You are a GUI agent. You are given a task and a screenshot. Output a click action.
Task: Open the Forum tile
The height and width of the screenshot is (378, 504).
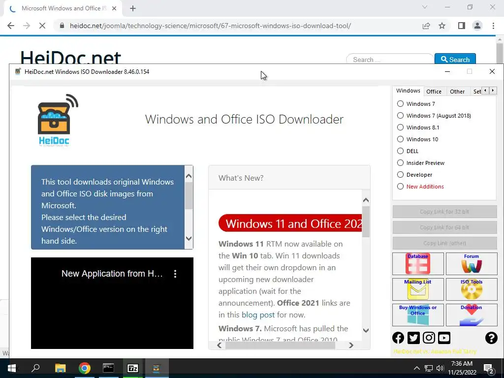click(471, 264)
